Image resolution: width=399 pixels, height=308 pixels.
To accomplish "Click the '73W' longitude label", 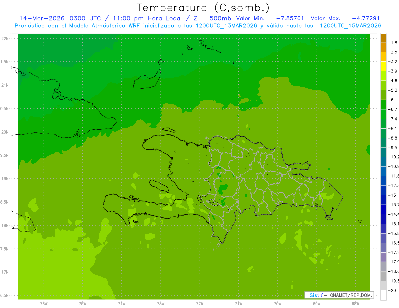I will point(161,303).
